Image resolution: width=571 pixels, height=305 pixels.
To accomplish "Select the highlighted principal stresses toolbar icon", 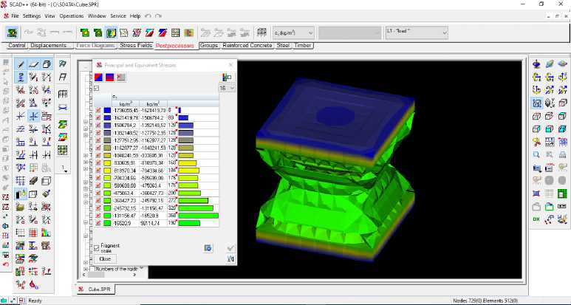I will pyautogui.click(x=111, y=32).
